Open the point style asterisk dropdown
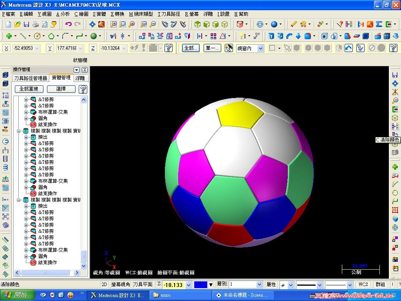401x301 pixels. coord(291,285)
